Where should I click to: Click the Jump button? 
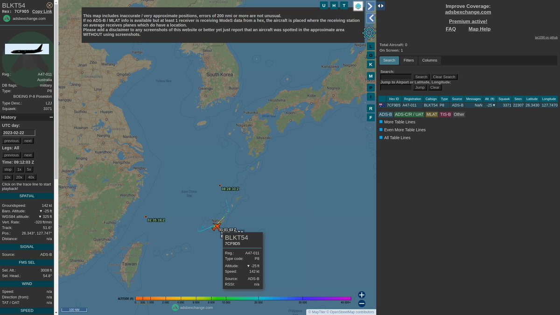click(420, 87)
